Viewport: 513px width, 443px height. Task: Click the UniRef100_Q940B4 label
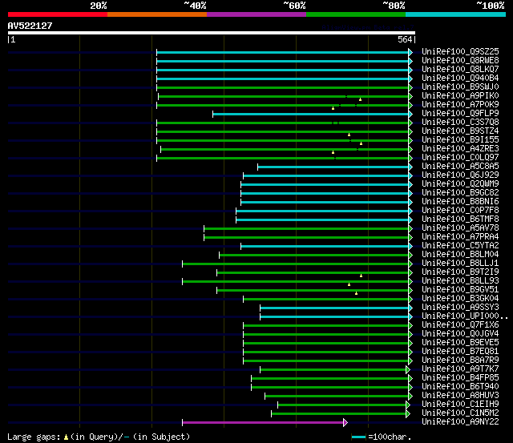tap(460, 79)
